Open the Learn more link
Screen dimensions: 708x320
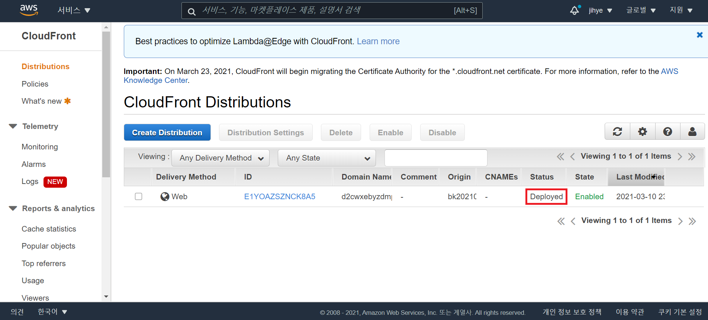pos(378,41)
